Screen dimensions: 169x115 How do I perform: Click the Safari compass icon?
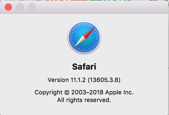pos(84,37)
